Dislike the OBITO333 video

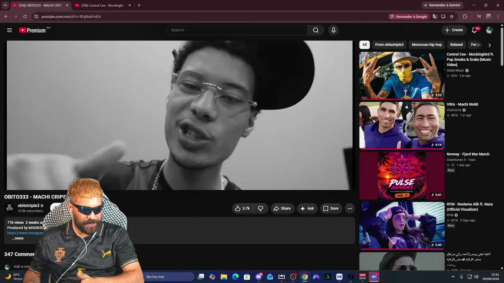click(261, 209)
